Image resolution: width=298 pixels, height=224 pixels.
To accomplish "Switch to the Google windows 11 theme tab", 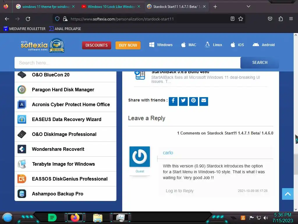I will click(x=45, y=7).
